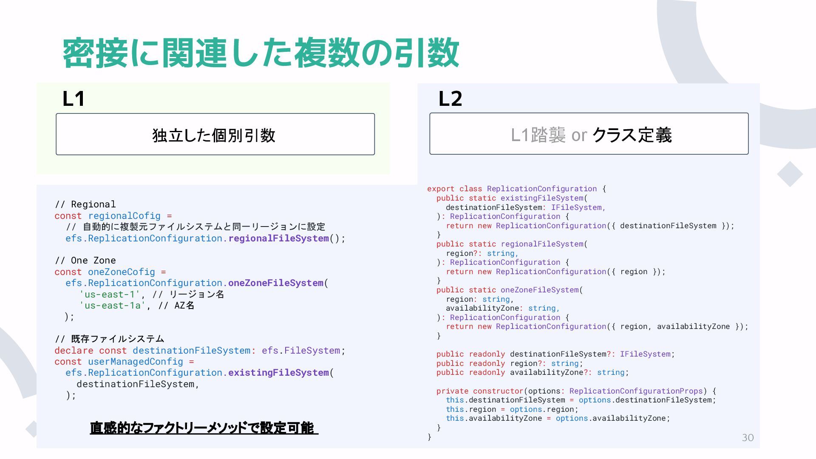The width and height of the screenshot is (816, 459).
Task: Click 'public readonly availabilityZone?: string;' line
Action: (533, 372)
